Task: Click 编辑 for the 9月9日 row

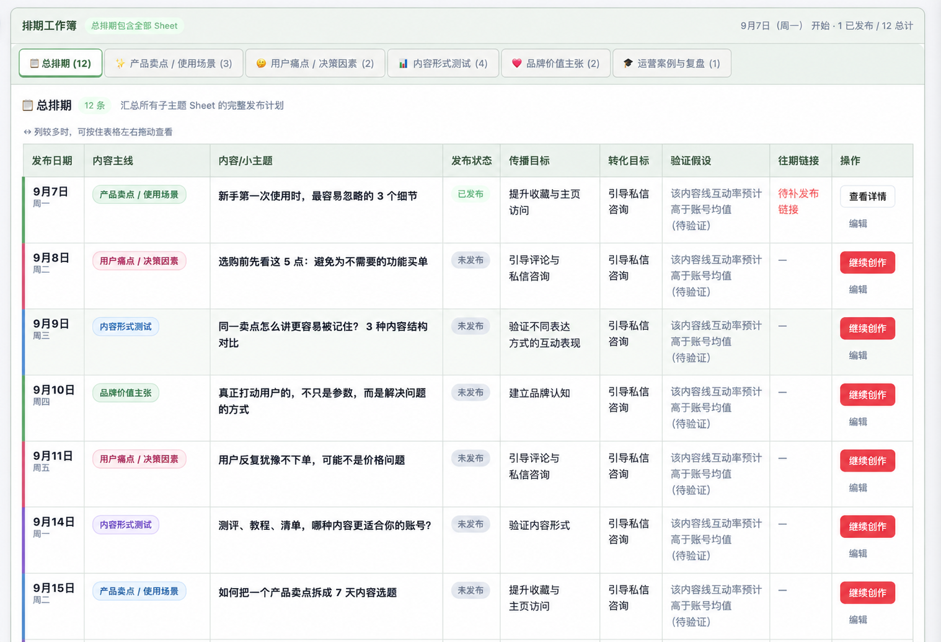Action: click(858, 356)
